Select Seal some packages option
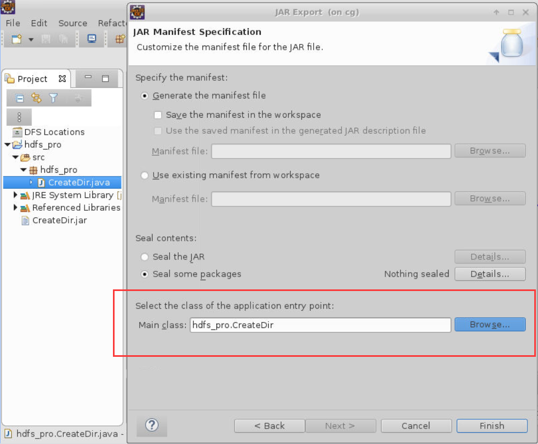The image size is (538, 444). click(145, 274)
